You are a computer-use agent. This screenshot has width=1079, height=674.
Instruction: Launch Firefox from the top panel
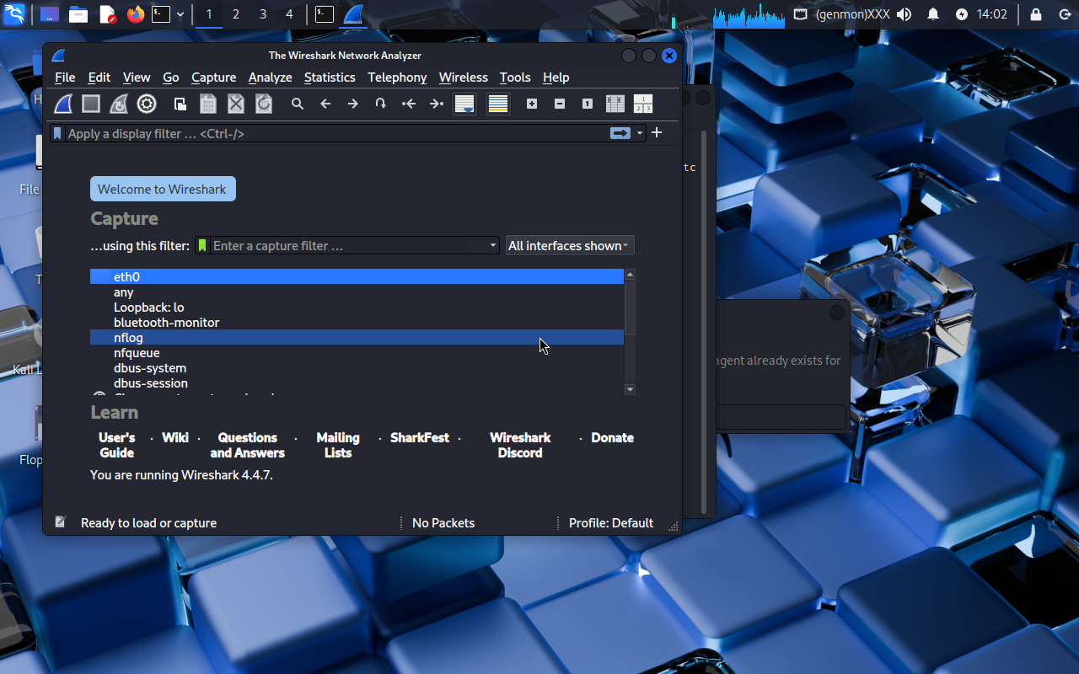(x=135, y=14)
